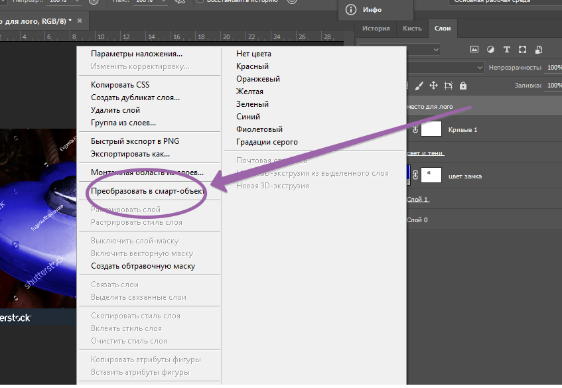Set layer color label to Желтая
The height and width of the screenshot is (388, 562).
[x=249, y=92]
